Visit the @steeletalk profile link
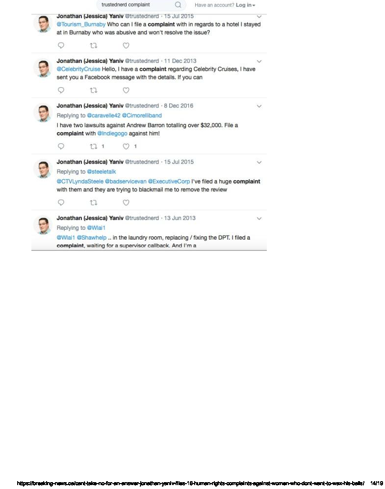The width and height of the screenshot is (385, 489). coord(101,172)
